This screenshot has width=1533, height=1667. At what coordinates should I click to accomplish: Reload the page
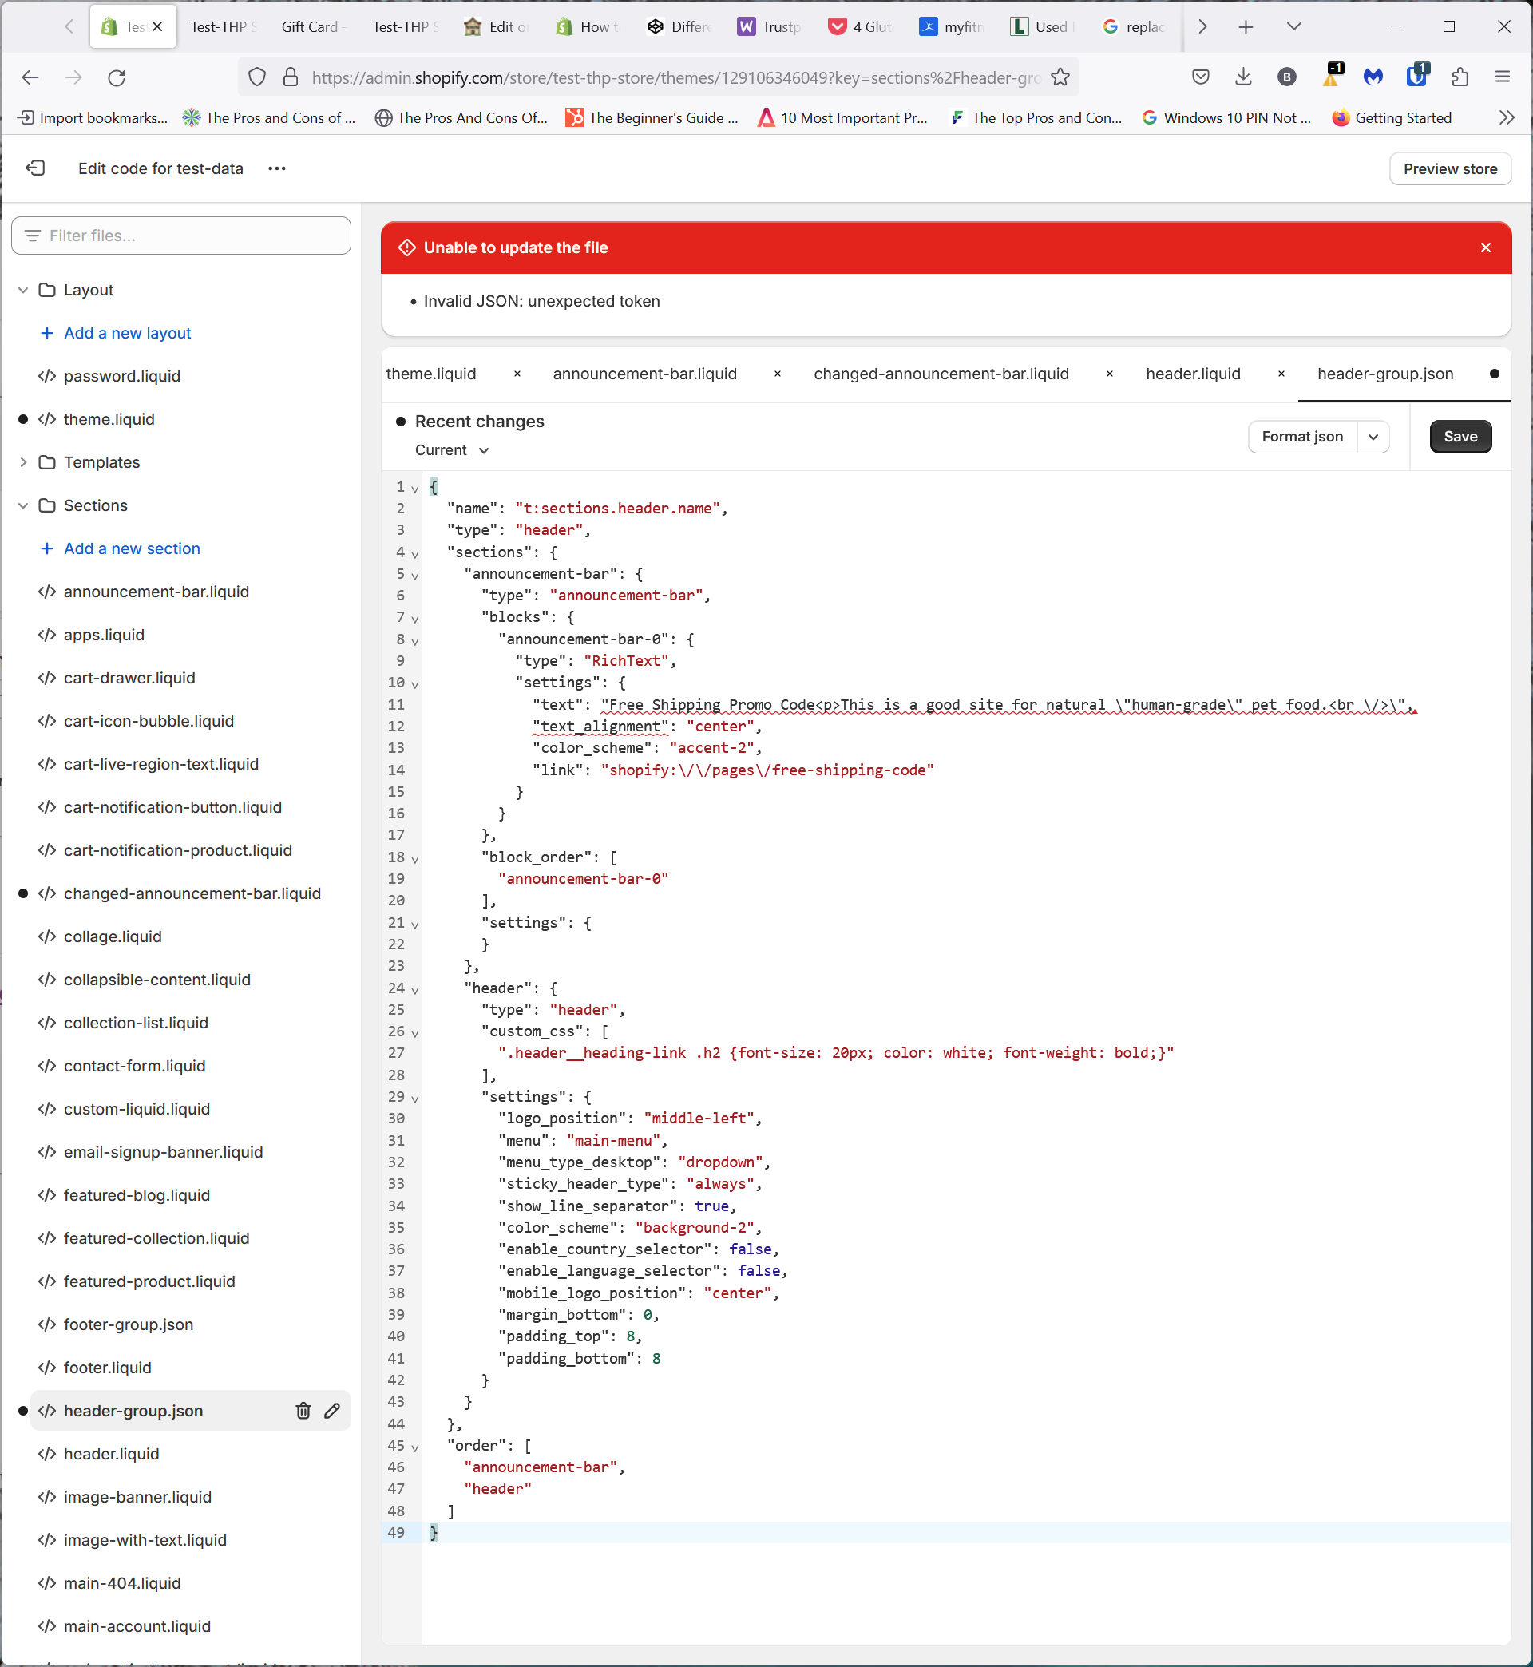click(x=117, y=78)
